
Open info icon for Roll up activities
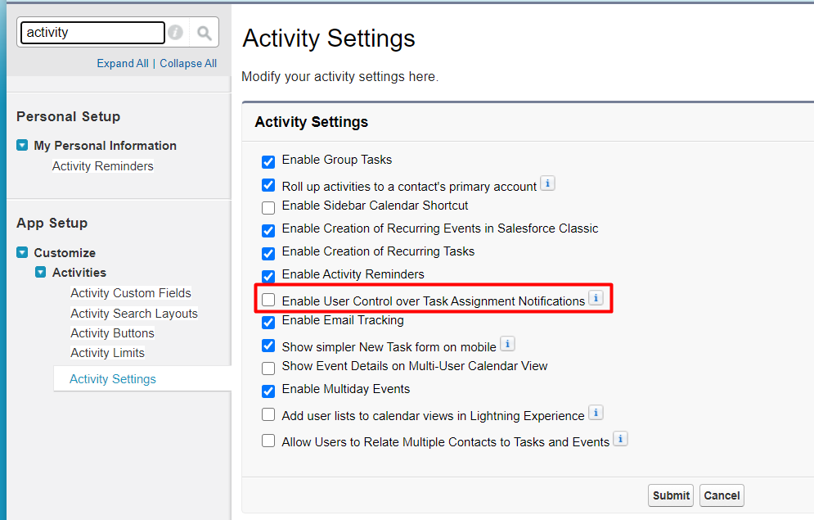tap(547, 183)
